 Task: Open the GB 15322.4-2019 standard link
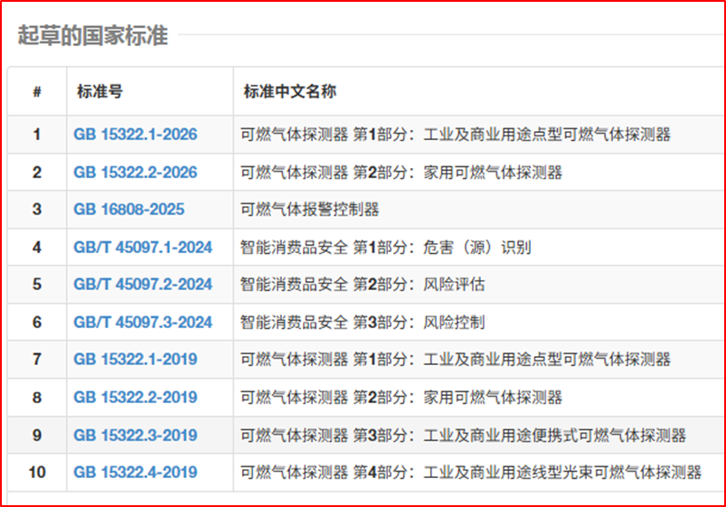135,473
